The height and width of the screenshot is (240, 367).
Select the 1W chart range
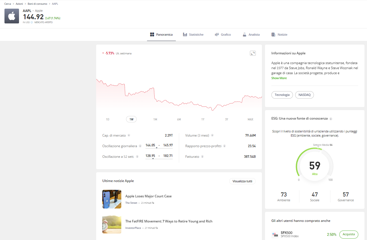(x=131, y=119)
